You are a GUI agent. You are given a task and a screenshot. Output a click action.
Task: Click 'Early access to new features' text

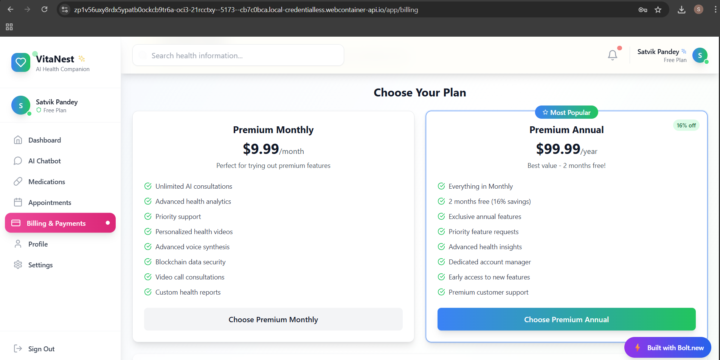(489, 277)
